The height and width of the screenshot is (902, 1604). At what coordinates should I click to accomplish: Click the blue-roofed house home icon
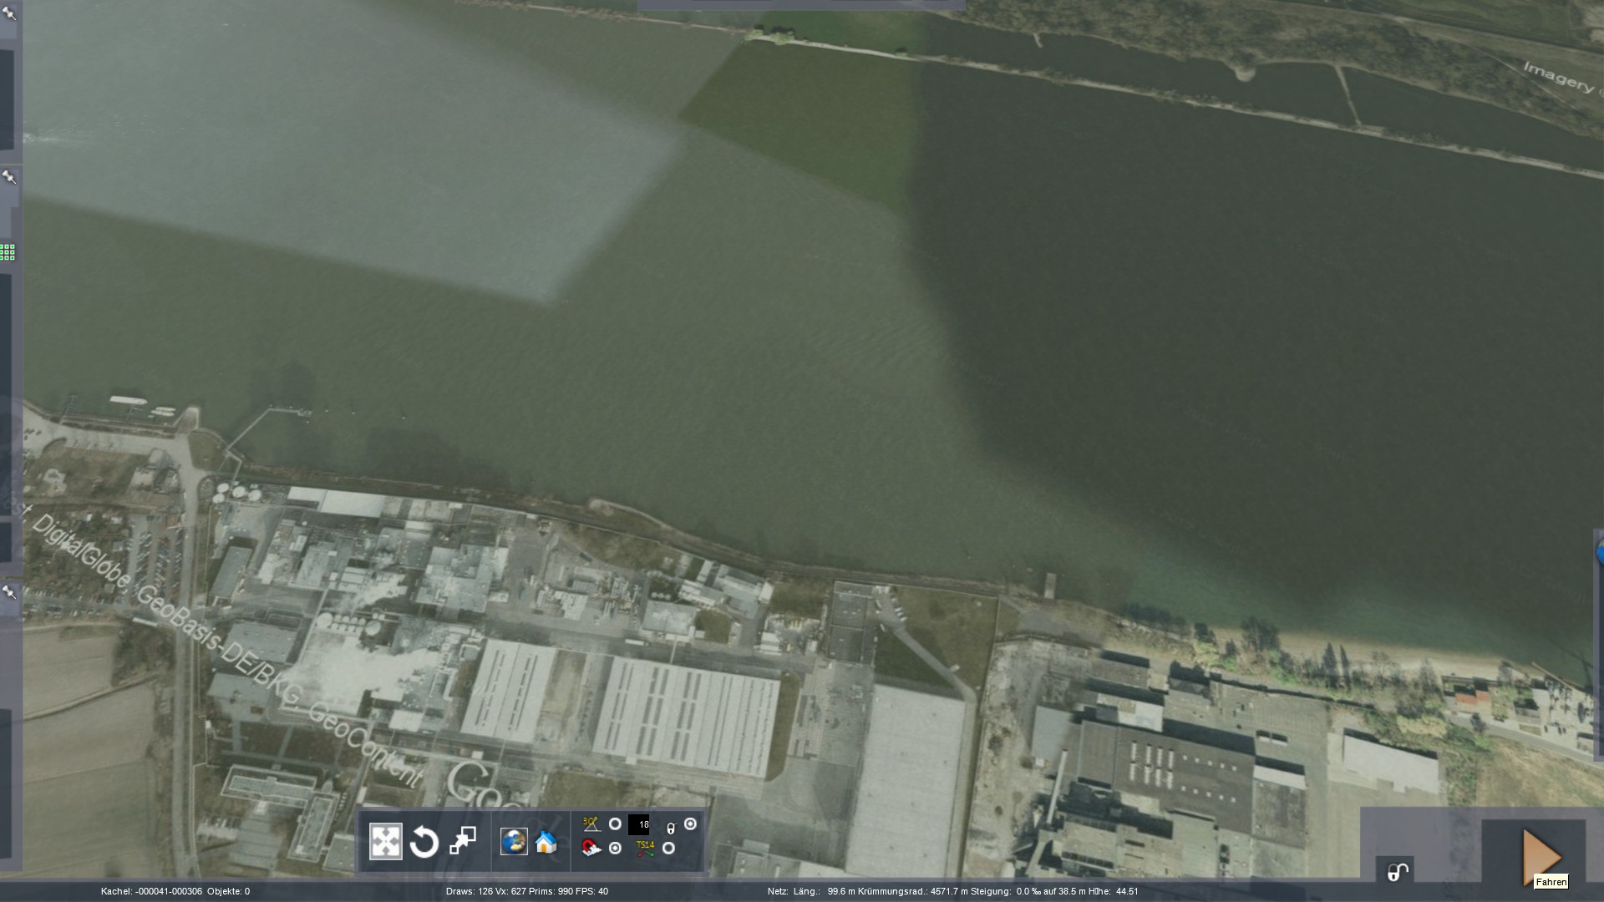pos(546,842)
